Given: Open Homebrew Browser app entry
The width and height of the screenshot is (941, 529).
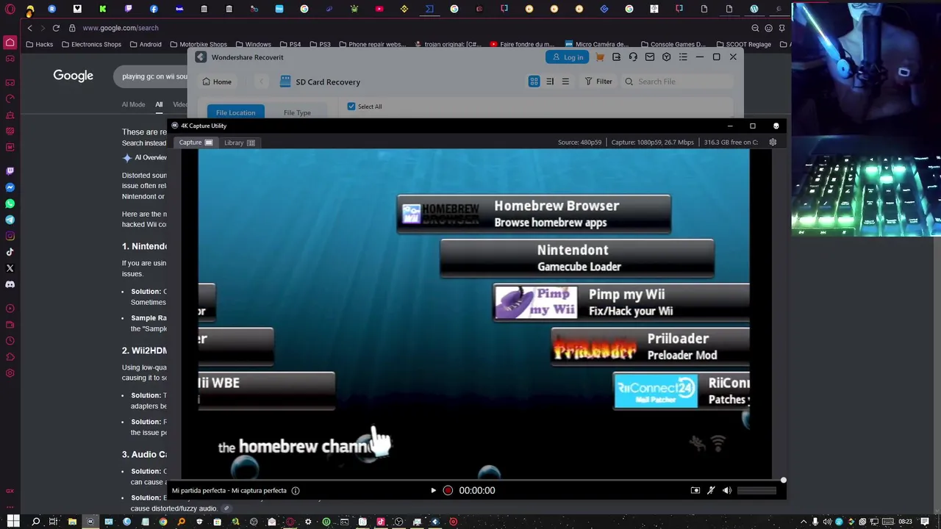Looking at the screenshot, I should coord(534,214).
